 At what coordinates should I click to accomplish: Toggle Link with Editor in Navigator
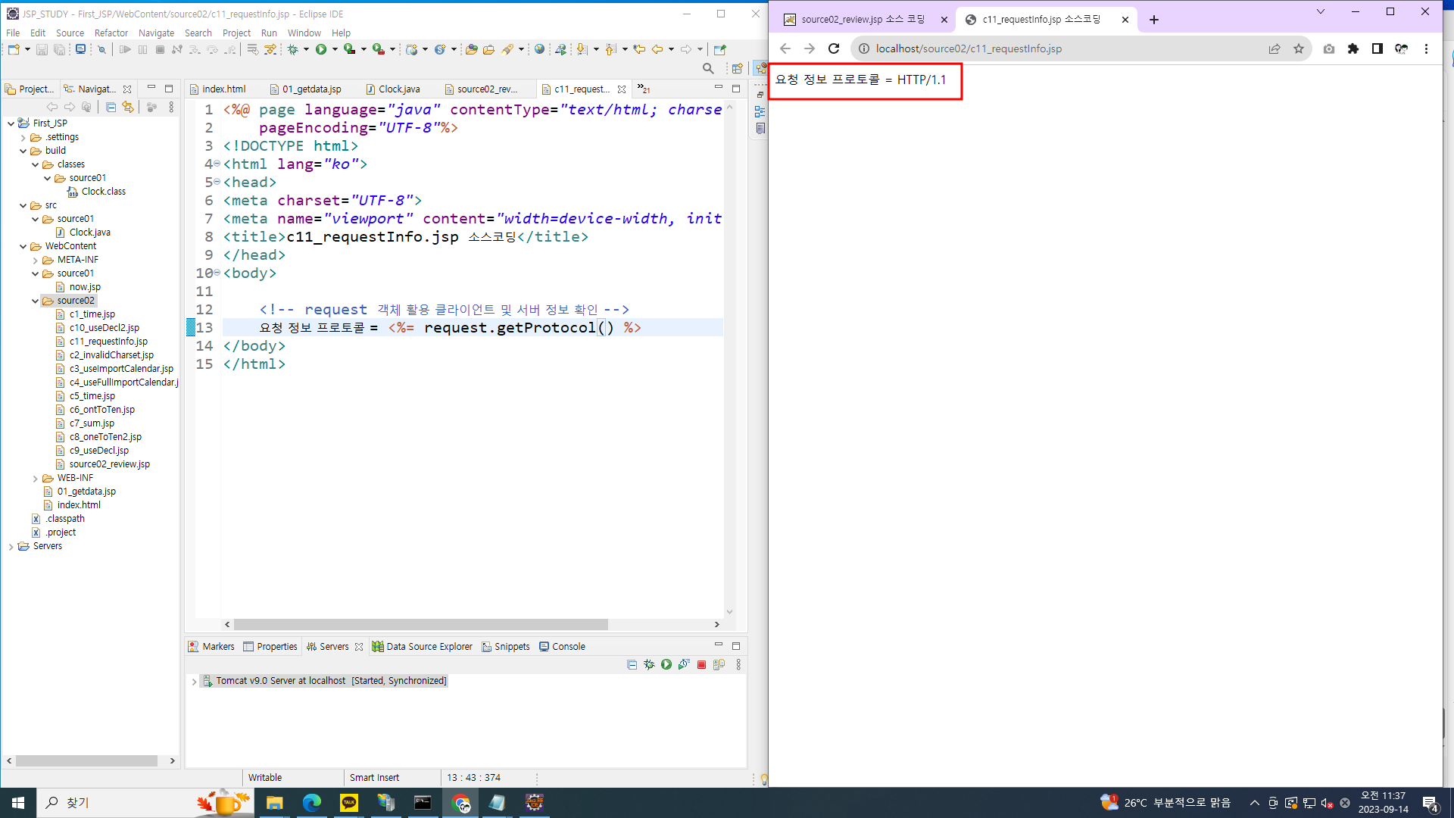coord(128,108)
